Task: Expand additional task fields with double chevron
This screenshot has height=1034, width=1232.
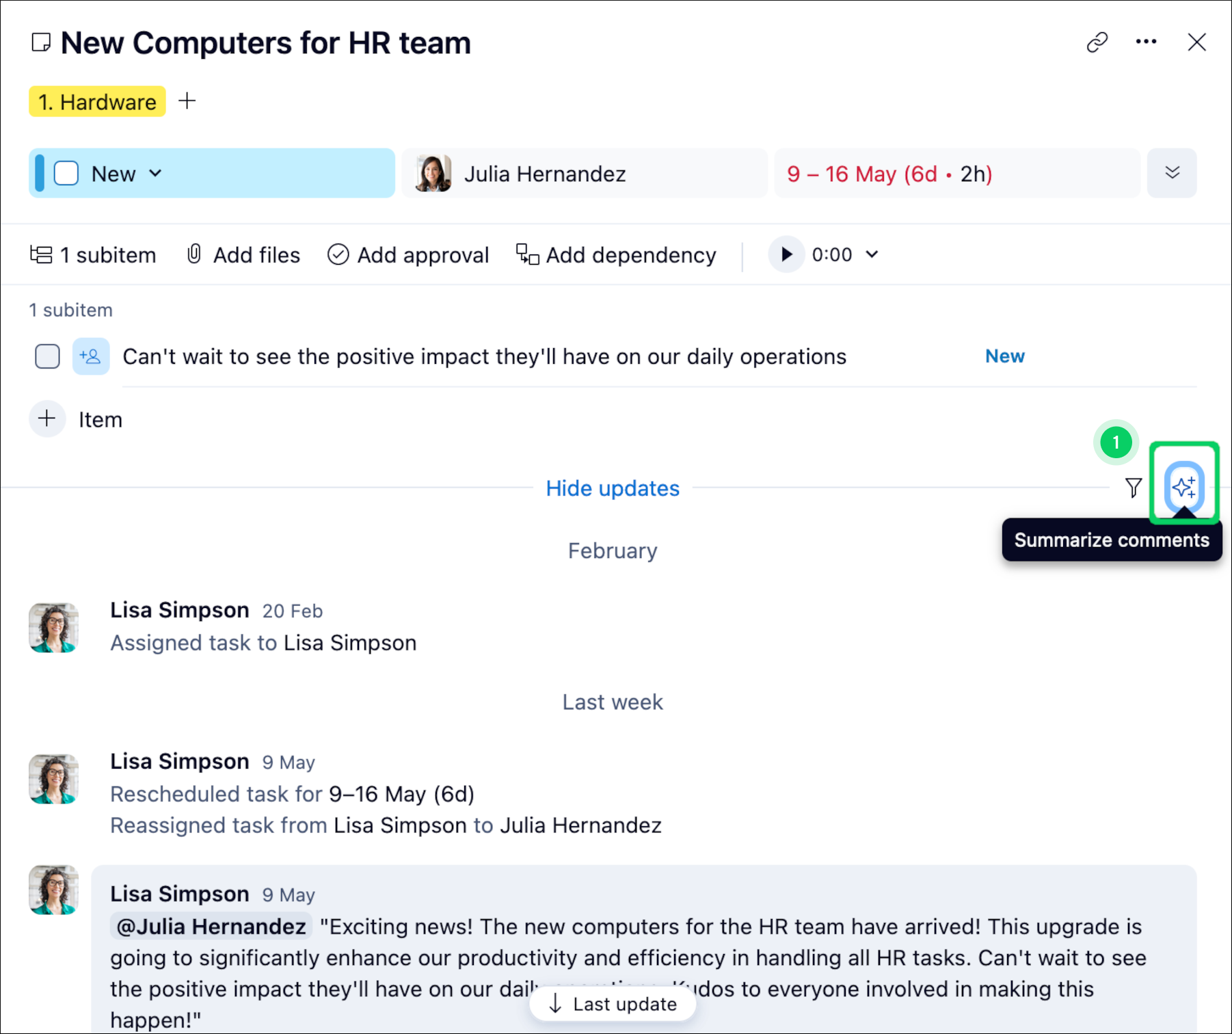Action: coord(1172,173)
